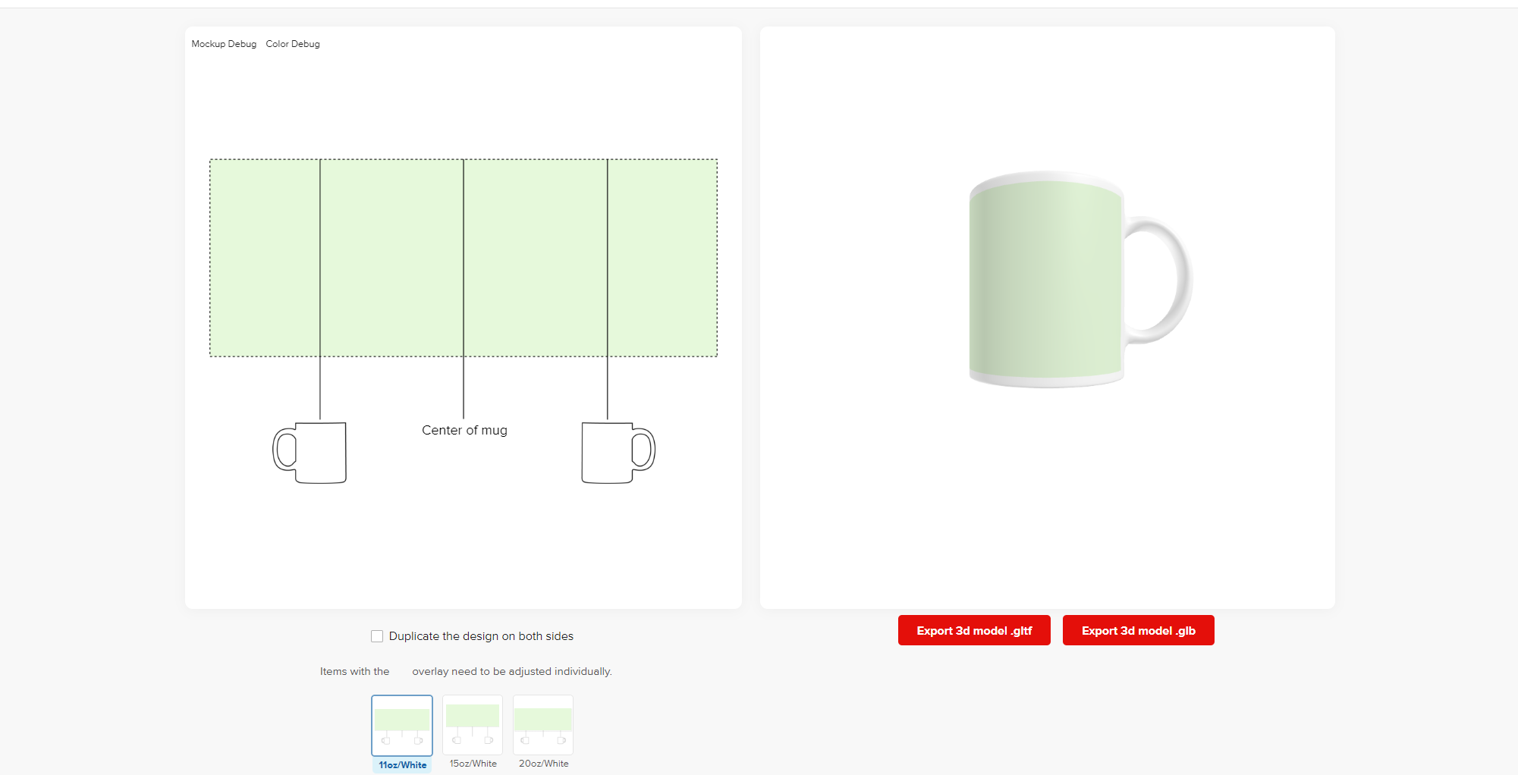The height and width of the screenshot is (775, 1518).
Task: Export the 3d model as .glb
Action: click(1138, 630)
